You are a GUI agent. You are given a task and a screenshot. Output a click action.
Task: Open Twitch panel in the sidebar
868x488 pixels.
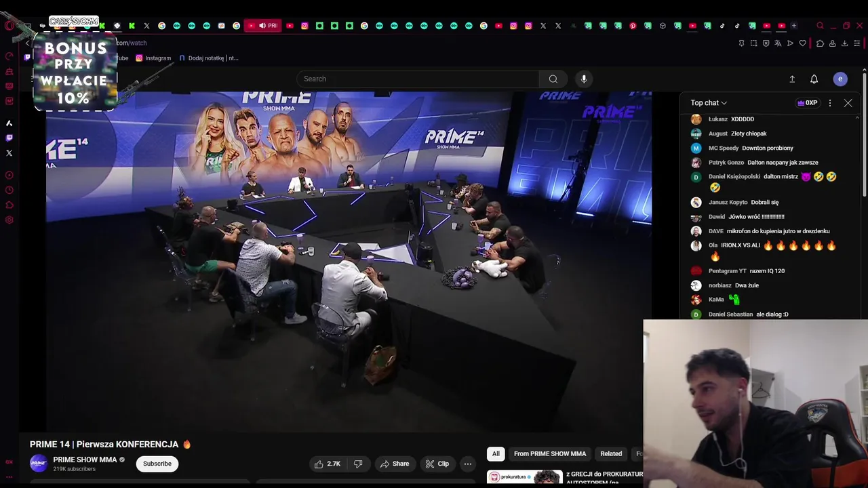point(9,138)
